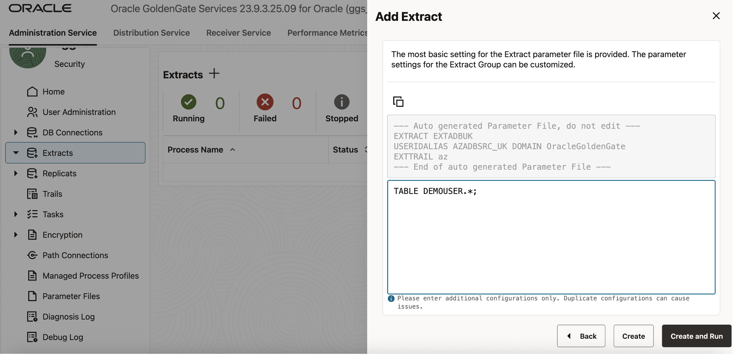
Task: Click the Extracts database icon in sidebar
Action: (x=32, y=153)
